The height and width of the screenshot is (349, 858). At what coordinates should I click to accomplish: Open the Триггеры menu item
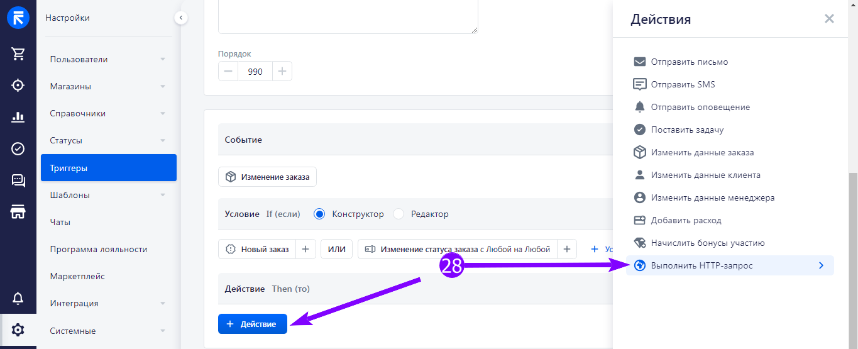point(109,168)
